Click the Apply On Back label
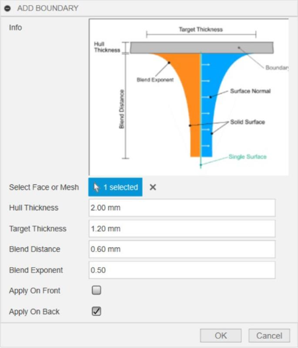The image size is (298, 348). 34,312
